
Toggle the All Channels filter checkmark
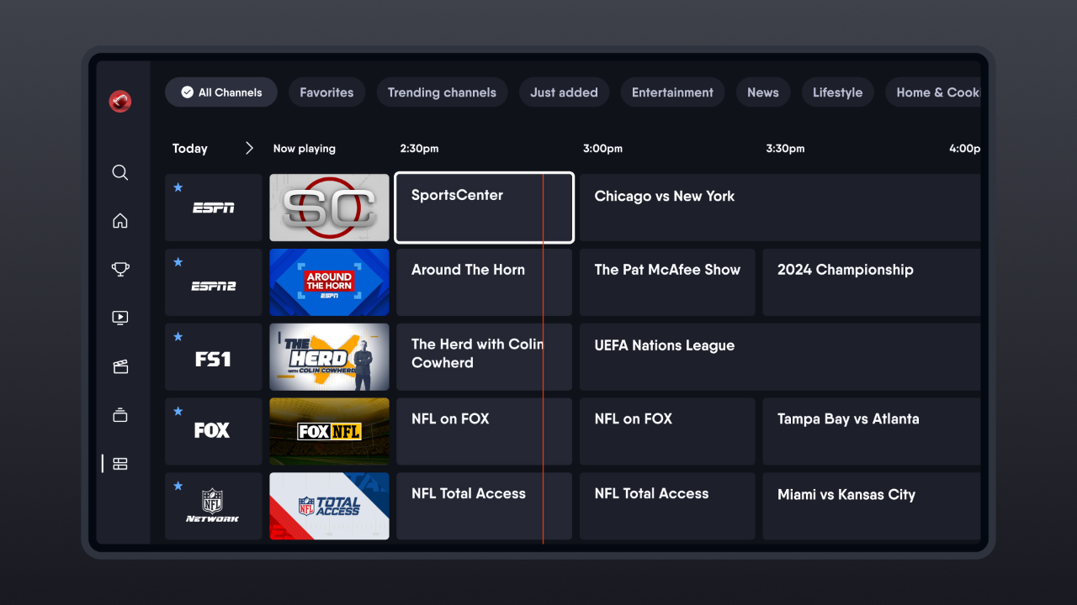click(187, 92)
